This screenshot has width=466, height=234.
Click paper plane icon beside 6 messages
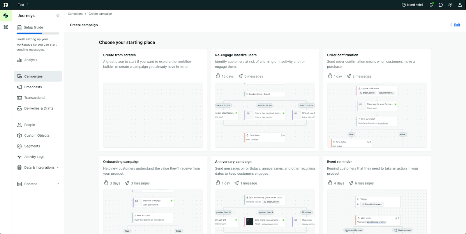tap(351, 183)
